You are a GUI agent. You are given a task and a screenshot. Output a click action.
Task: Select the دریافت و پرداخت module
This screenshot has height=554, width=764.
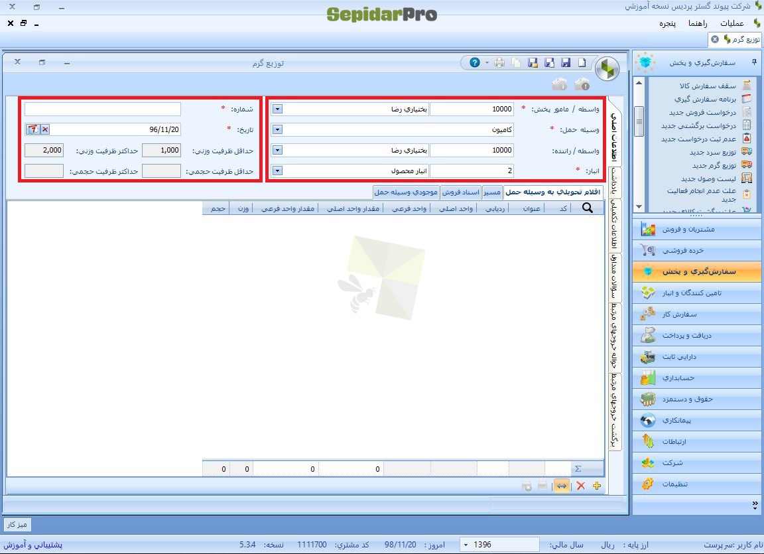[x=697, y=335]
